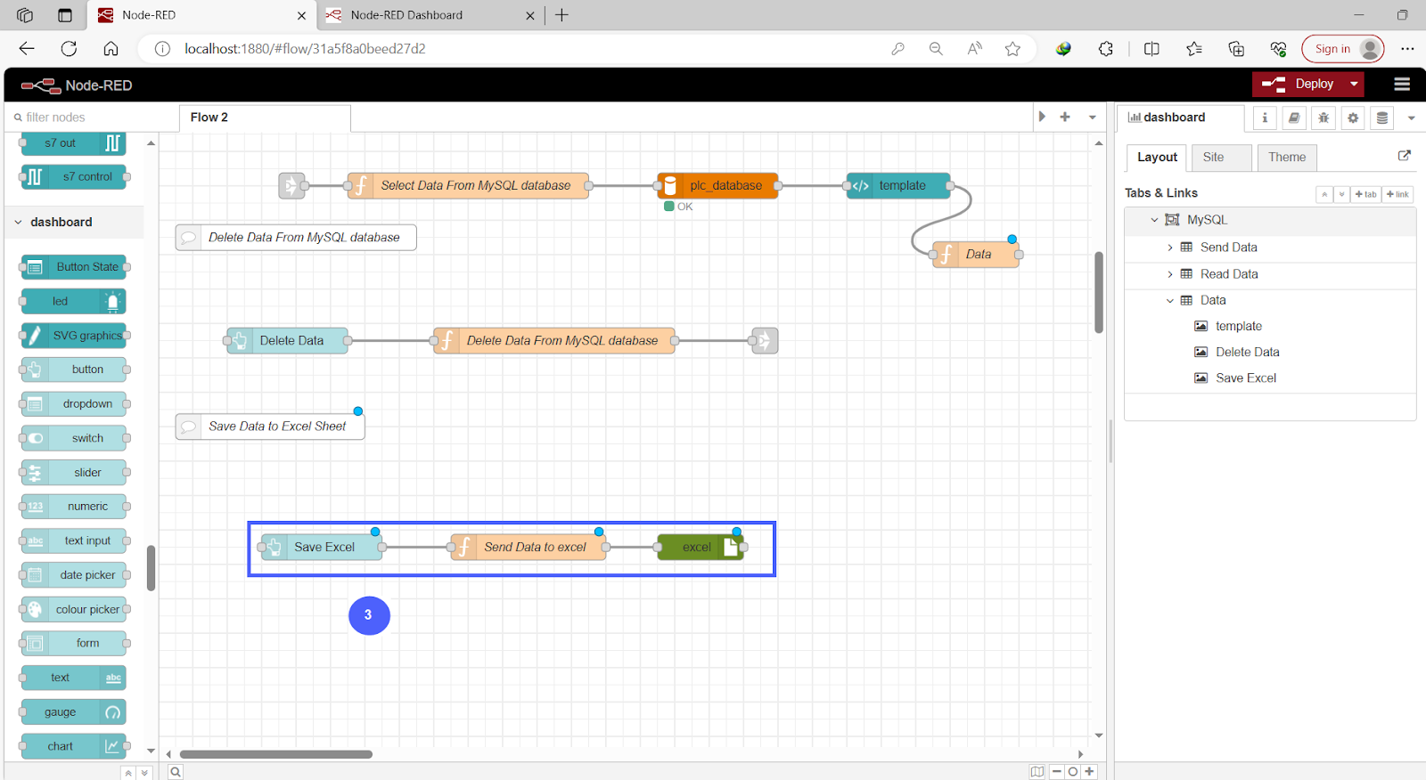Select the s7 control palette node
1426x780 pixels.
(x=73, y=176)
